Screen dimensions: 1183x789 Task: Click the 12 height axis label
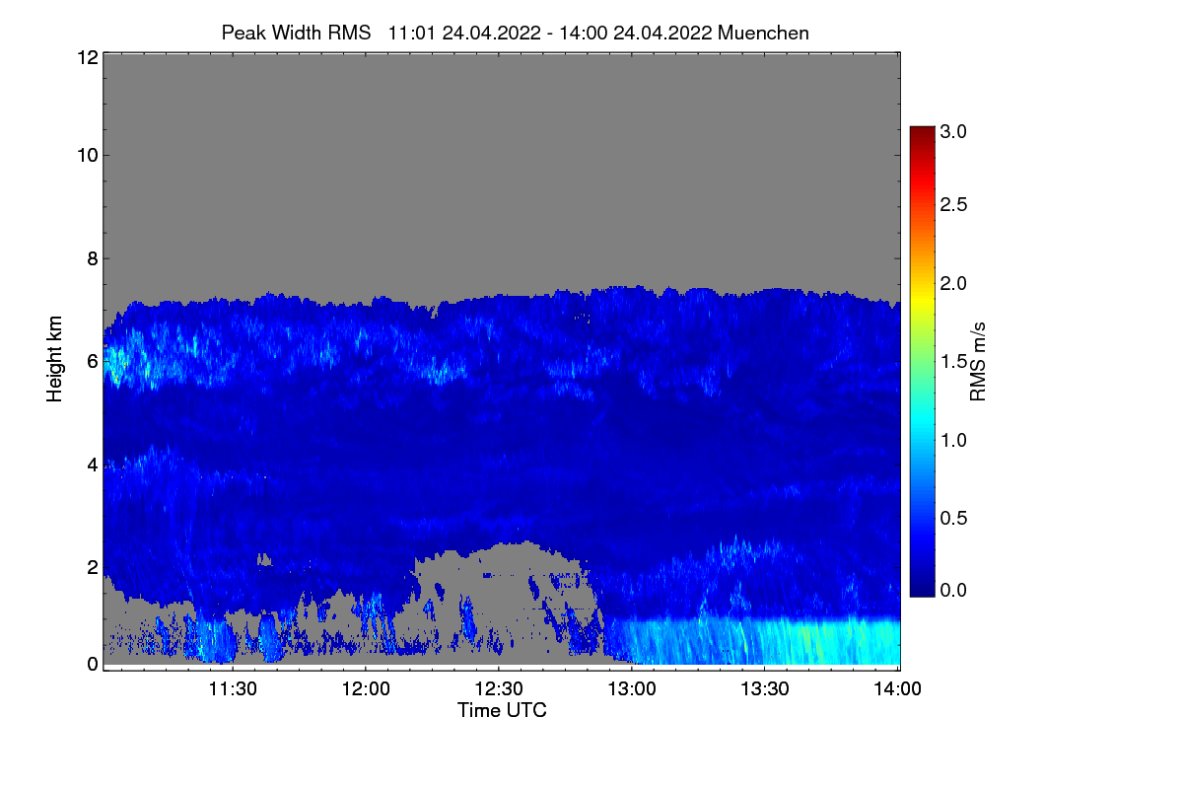click(87, 57)
